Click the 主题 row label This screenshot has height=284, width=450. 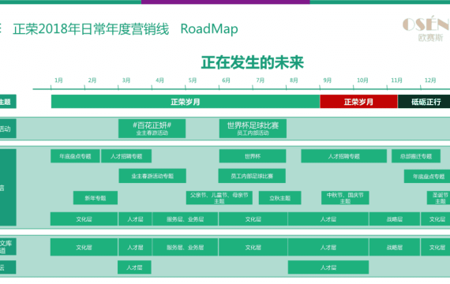pyautogui.click(x=7, y=102)
